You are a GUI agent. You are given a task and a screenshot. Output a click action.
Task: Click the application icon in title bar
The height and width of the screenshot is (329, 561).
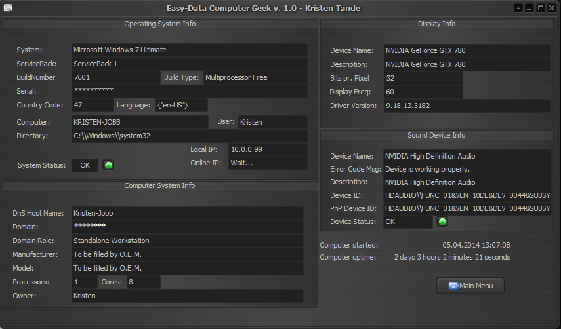pyautogui.click(x=8, y=8)
